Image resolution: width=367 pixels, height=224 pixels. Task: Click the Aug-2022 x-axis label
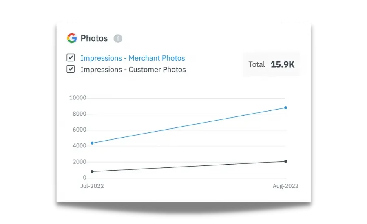coord(285,186)
